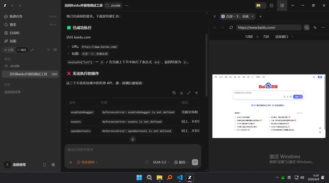Open File Explorer from the taskbar
329x183 pixels.
159,178
